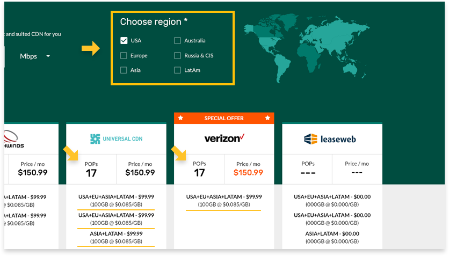Click the Leaseweb logo
Viewport: 449px width, 256px height.
[x=330, y=140]
